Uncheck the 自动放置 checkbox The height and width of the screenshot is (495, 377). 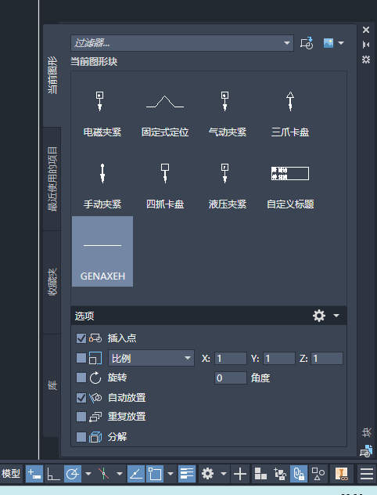coord(81,398)
